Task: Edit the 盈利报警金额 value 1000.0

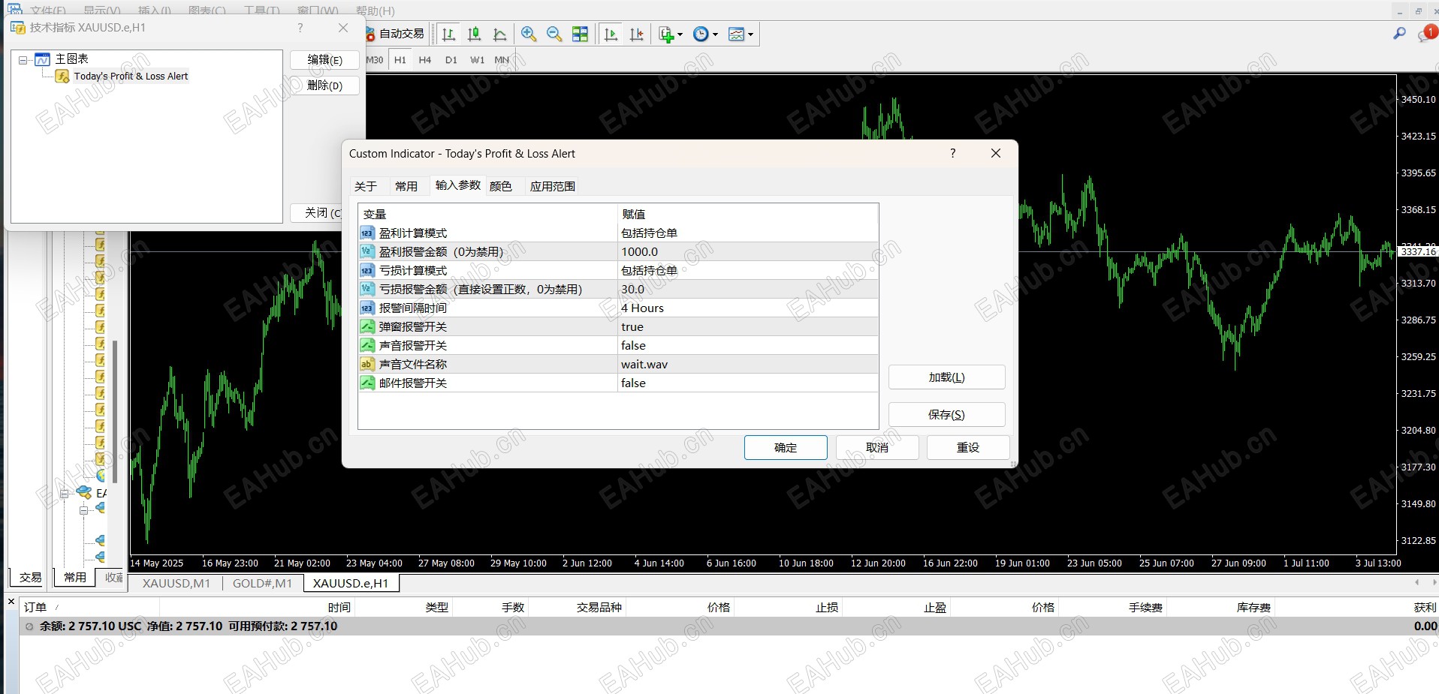Action: pyautogui.click(x=748, y=251)
